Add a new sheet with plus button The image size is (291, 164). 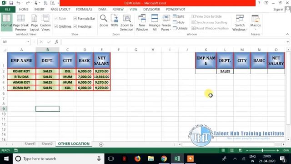[x=101, y=144]
